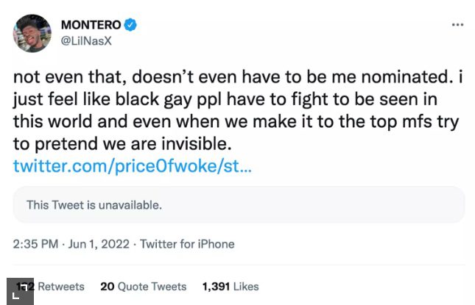Open the MONTERO profile avatar picture
475x305 pixels.
[32, 33]
